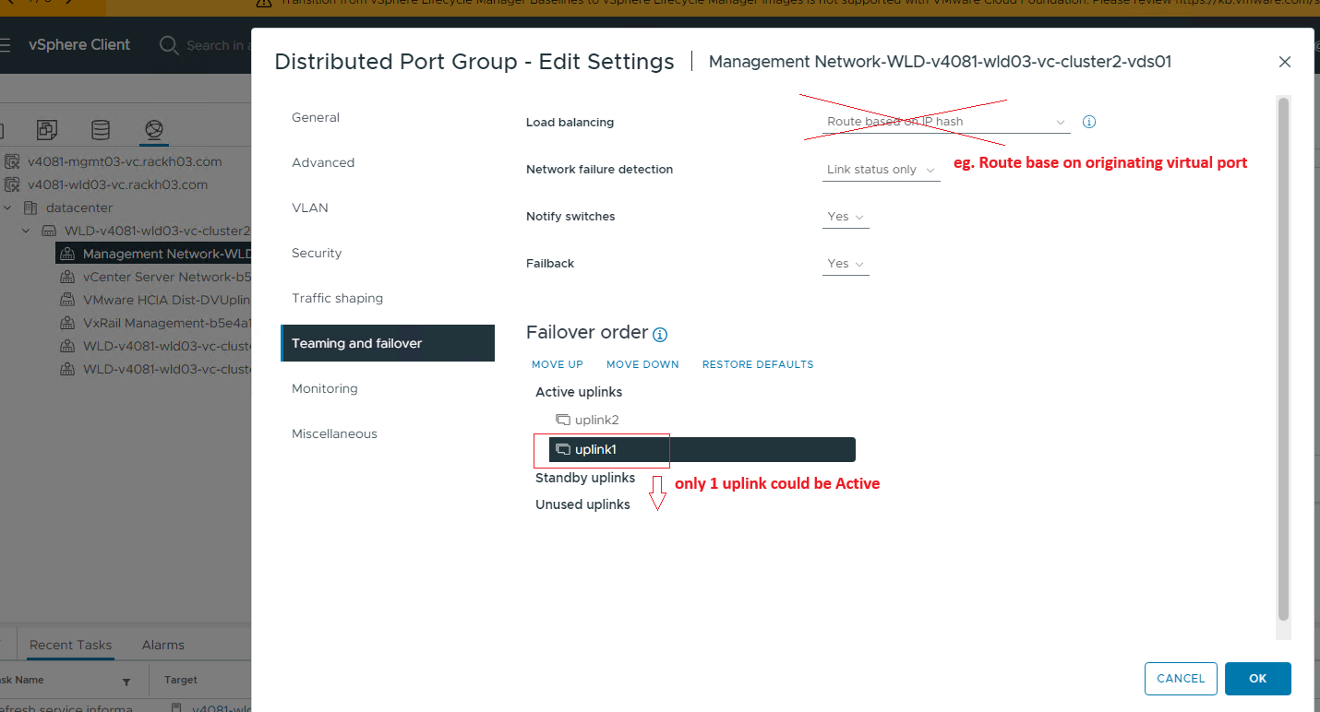Select the Networking inventory globe icon
The height and width of the screenshot is (712, 1320).
tap(153, 129)
